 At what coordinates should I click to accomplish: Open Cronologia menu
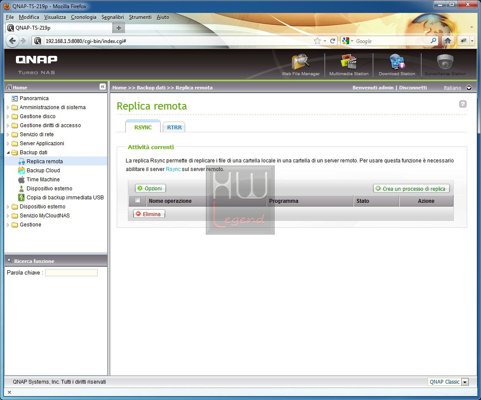coord(84,17)
